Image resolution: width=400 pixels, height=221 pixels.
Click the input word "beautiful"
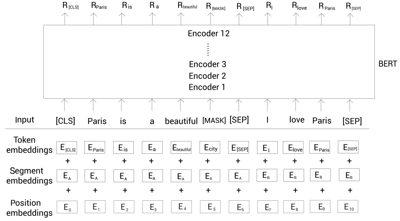(x=181, y=121)
